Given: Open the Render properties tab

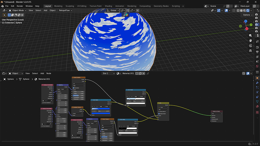Looking at the screenshot, I should pyautogui.click(x=257, y=47).
